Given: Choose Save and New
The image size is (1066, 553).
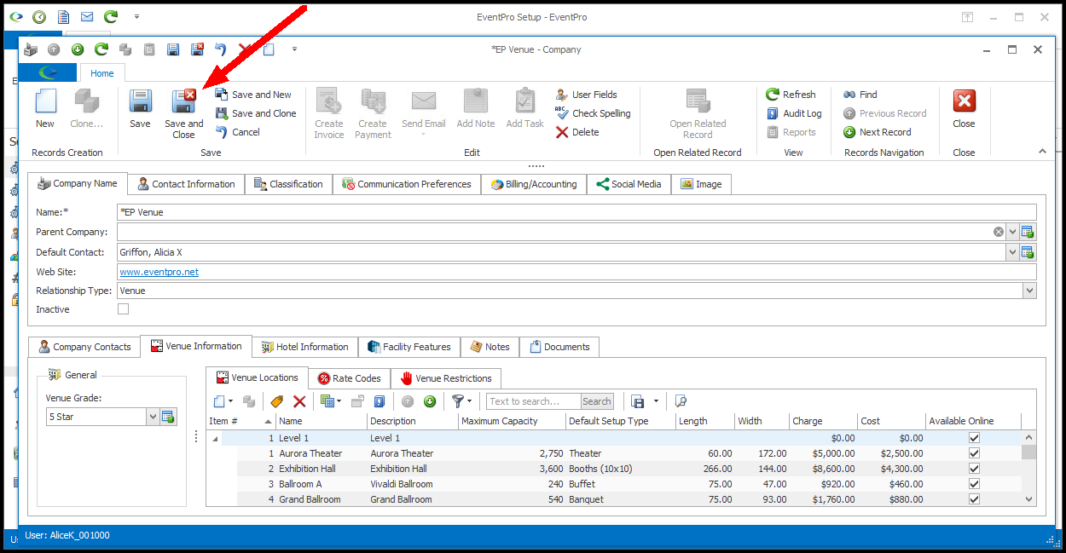Looking at the screenshot, I should [253, 95].
